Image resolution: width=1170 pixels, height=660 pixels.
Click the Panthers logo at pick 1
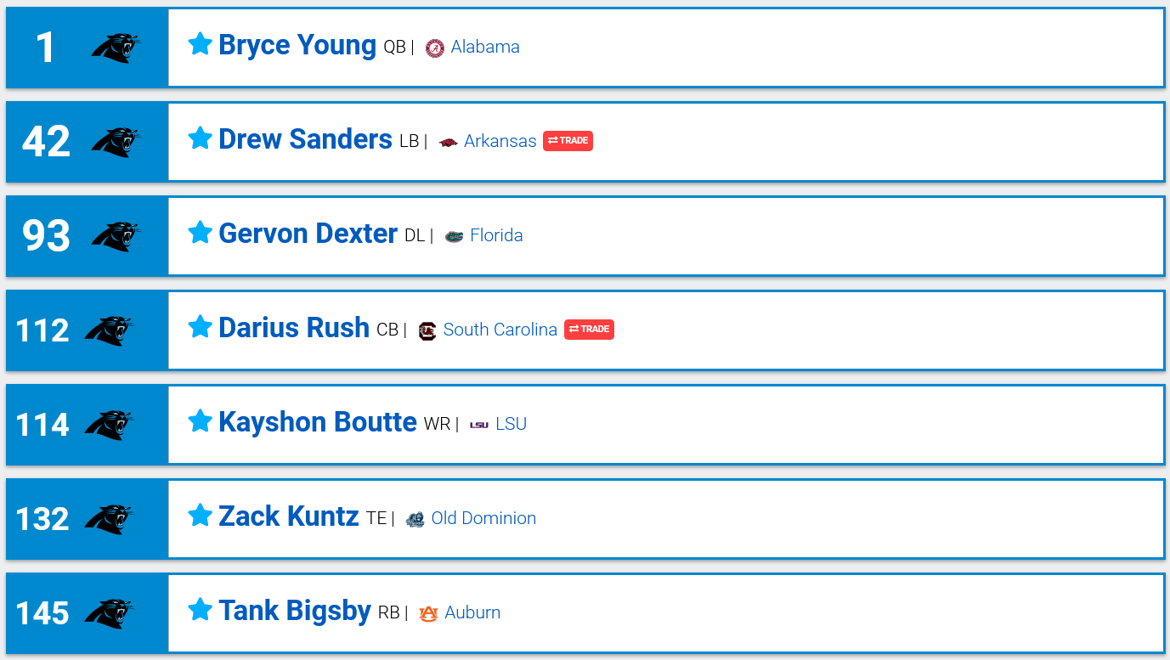(x=116, y=48)
